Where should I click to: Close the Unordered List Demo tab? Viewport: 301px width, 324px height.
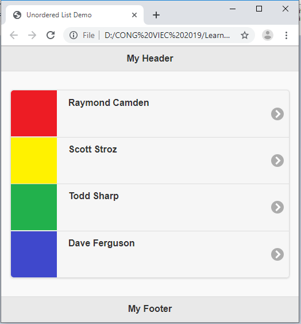point(134,15)
